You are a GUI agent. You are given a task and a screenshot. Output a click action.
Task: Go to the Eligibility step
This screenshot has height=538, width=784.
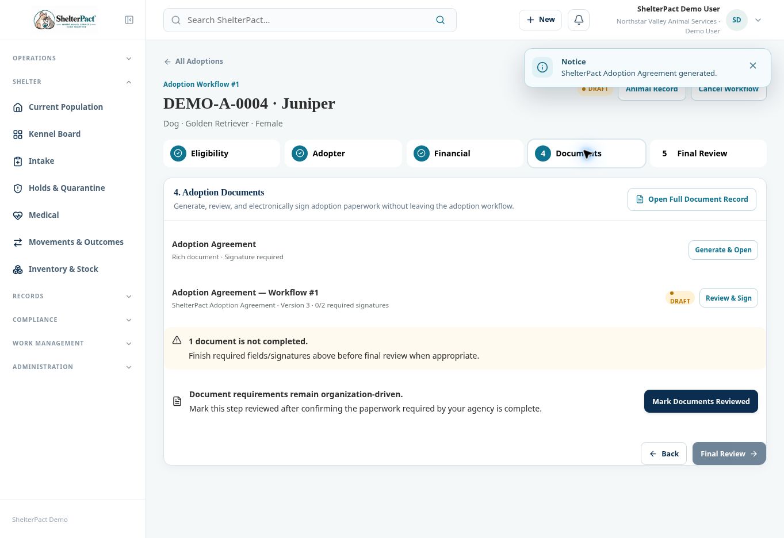pyautogui.click(x=221, y=153)
